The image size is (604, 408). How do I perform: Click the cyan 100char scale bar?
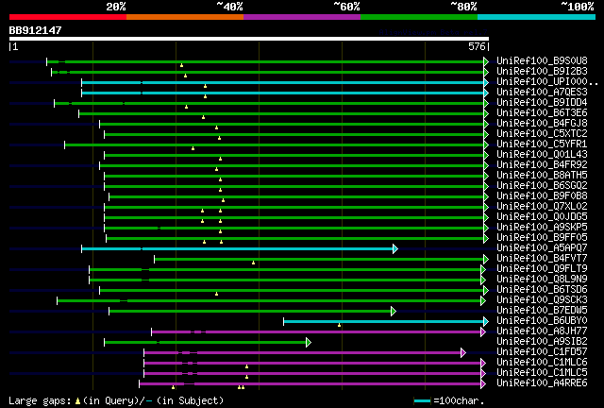point(422,401)
